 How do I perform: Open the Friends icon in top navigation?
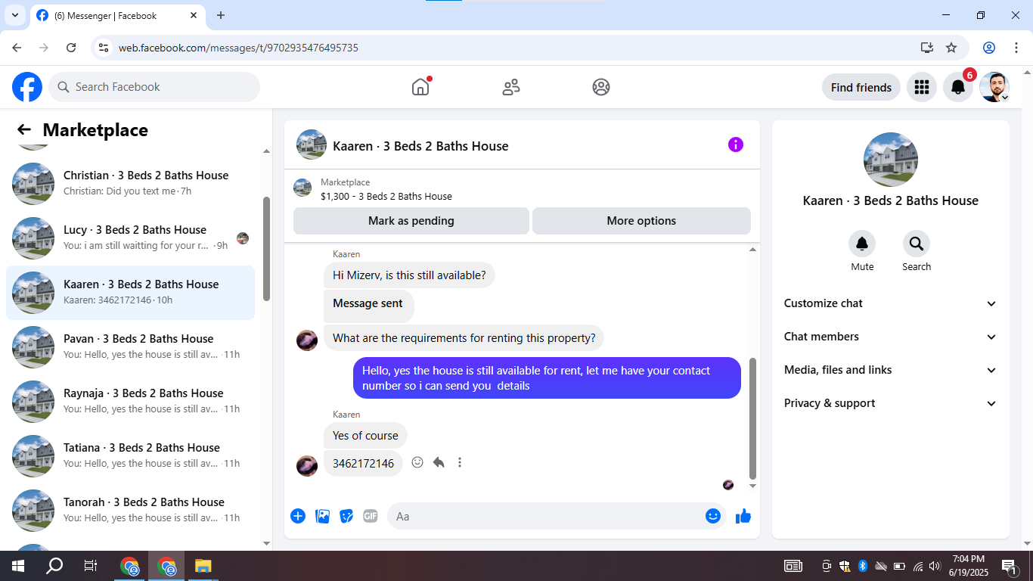(511, 87)
